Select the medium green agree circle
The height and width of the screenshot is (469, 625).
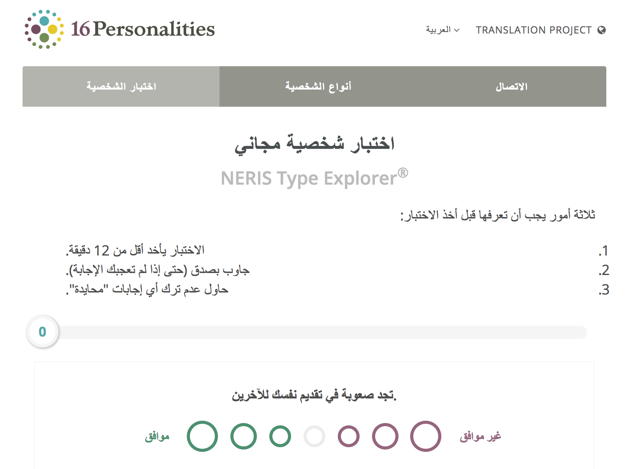click(x=244, y=436)
